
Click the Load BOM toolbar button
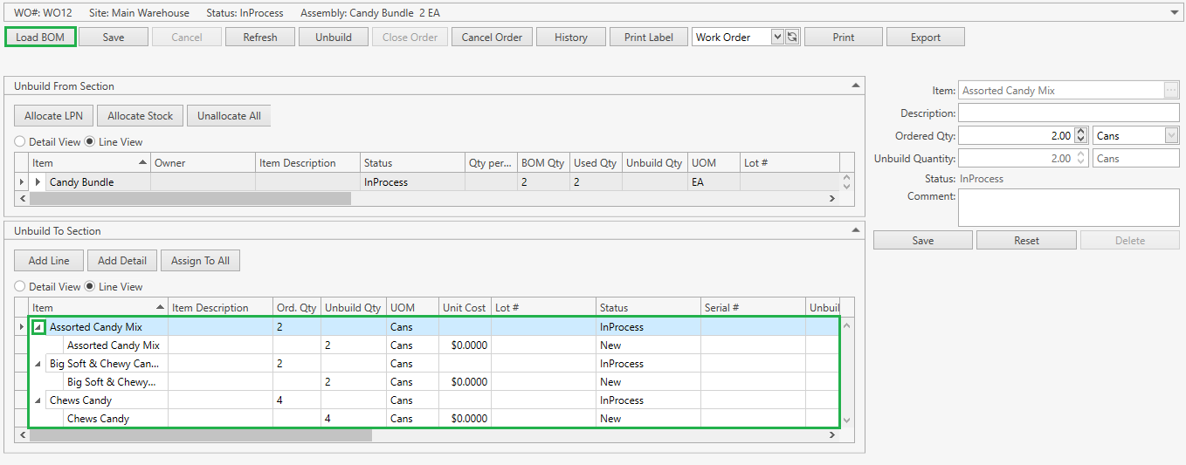tap(40, 37)
